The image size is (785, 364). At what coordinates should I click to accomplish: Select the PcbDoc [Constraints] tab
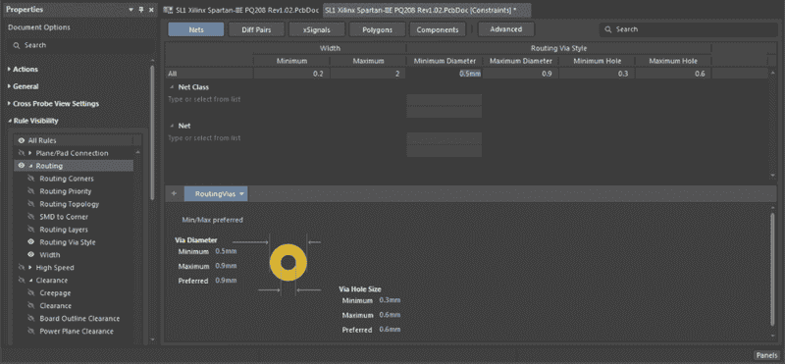click(x=427, y=10)
